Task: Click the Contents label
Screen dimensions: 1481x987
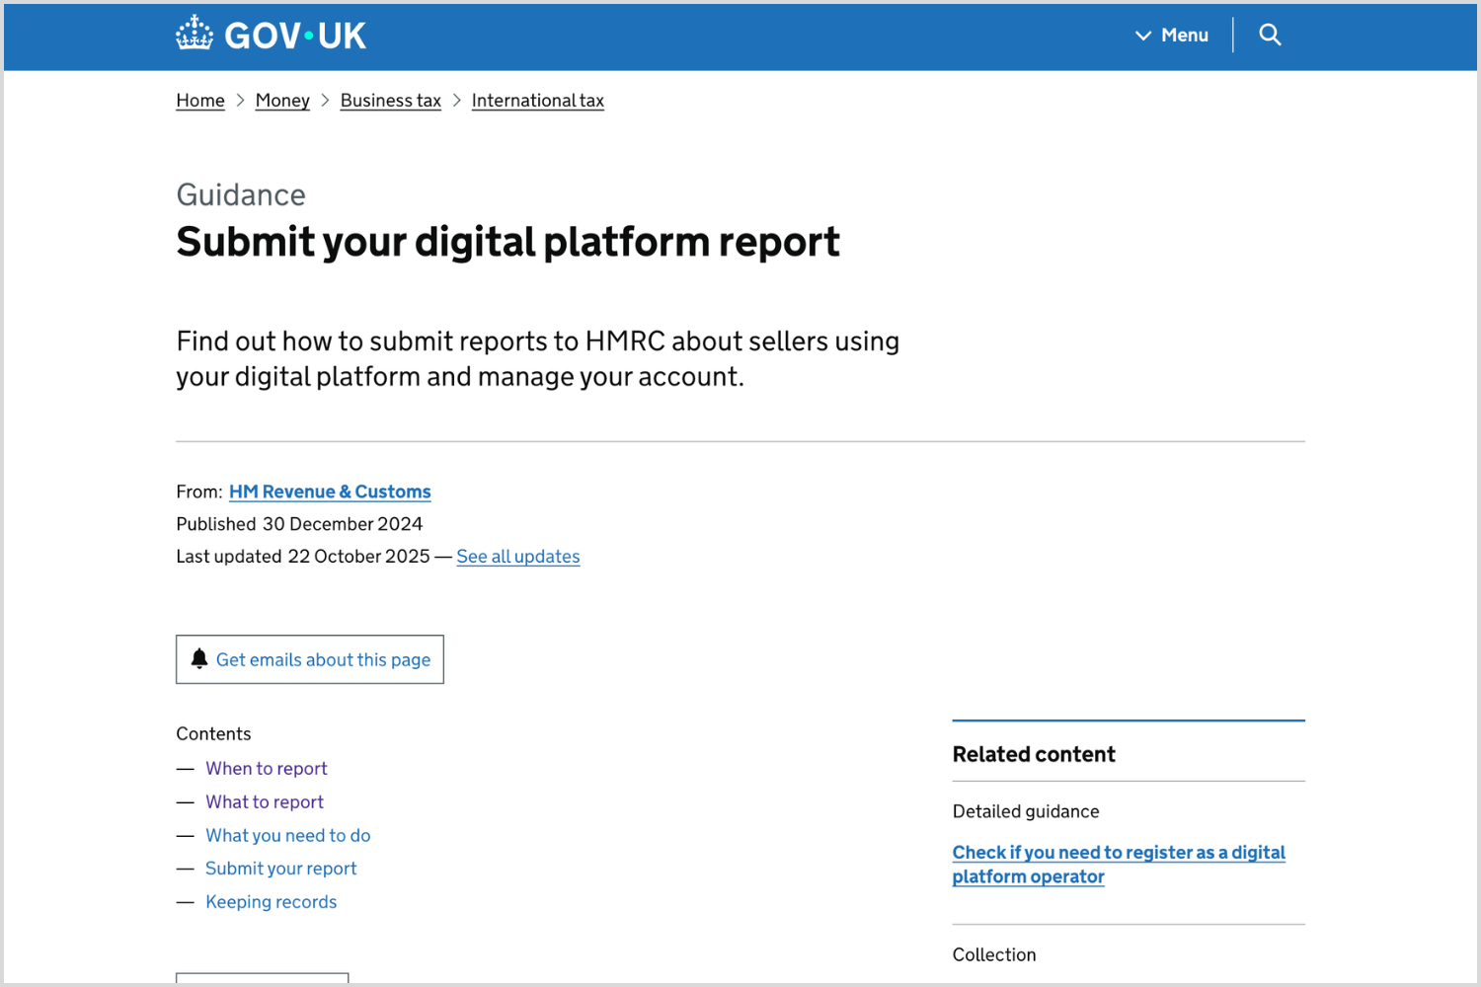Action: (x=213, y=734)
